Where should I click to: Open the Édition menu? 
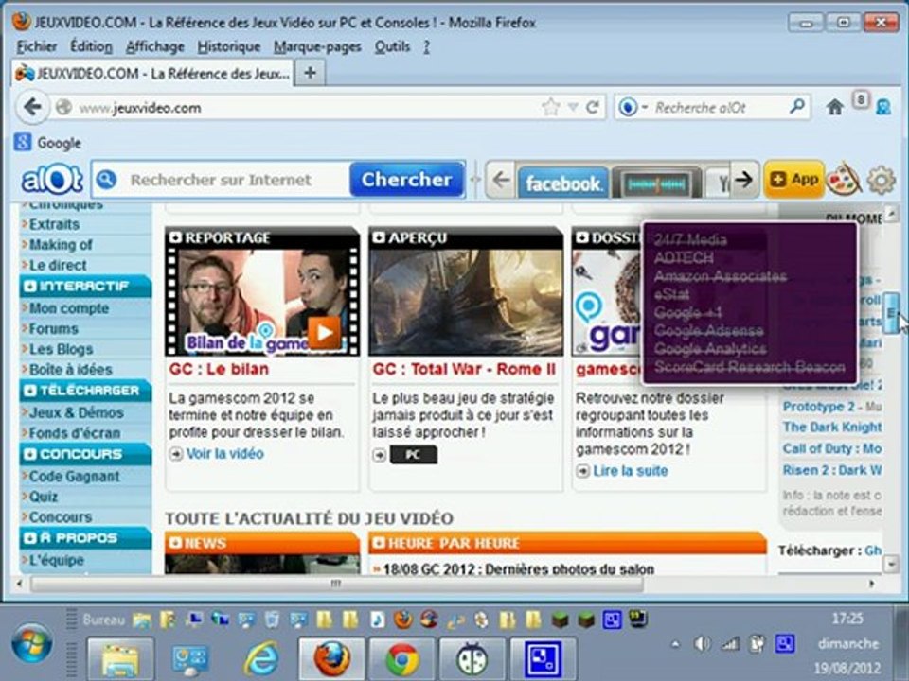tap(91, 46)
